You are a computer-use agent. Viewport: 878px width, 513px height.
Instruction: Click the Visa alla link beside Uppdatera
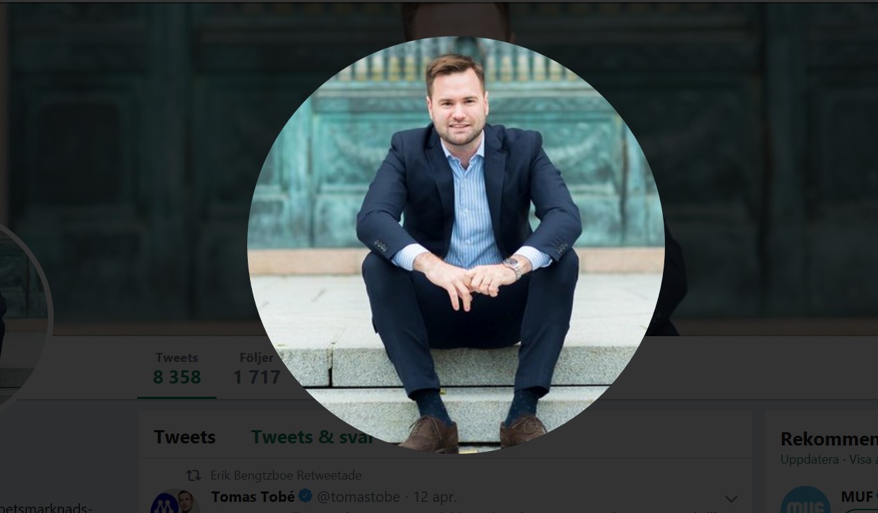click(862, 460)
